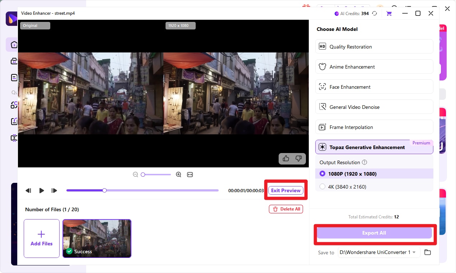Export All processed videos
Image resolution: width=456 pixels, height=273 pixels.
click(x=374, y=233)
